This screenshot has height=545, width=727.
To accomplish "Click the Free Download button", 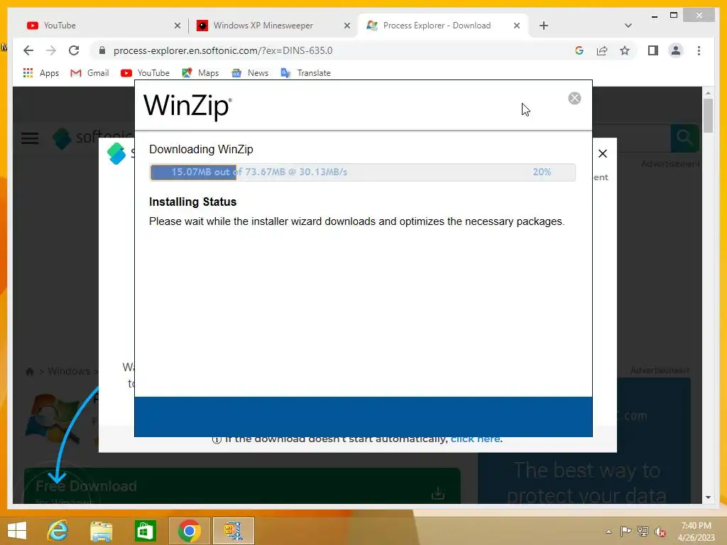I will (243, 486).
